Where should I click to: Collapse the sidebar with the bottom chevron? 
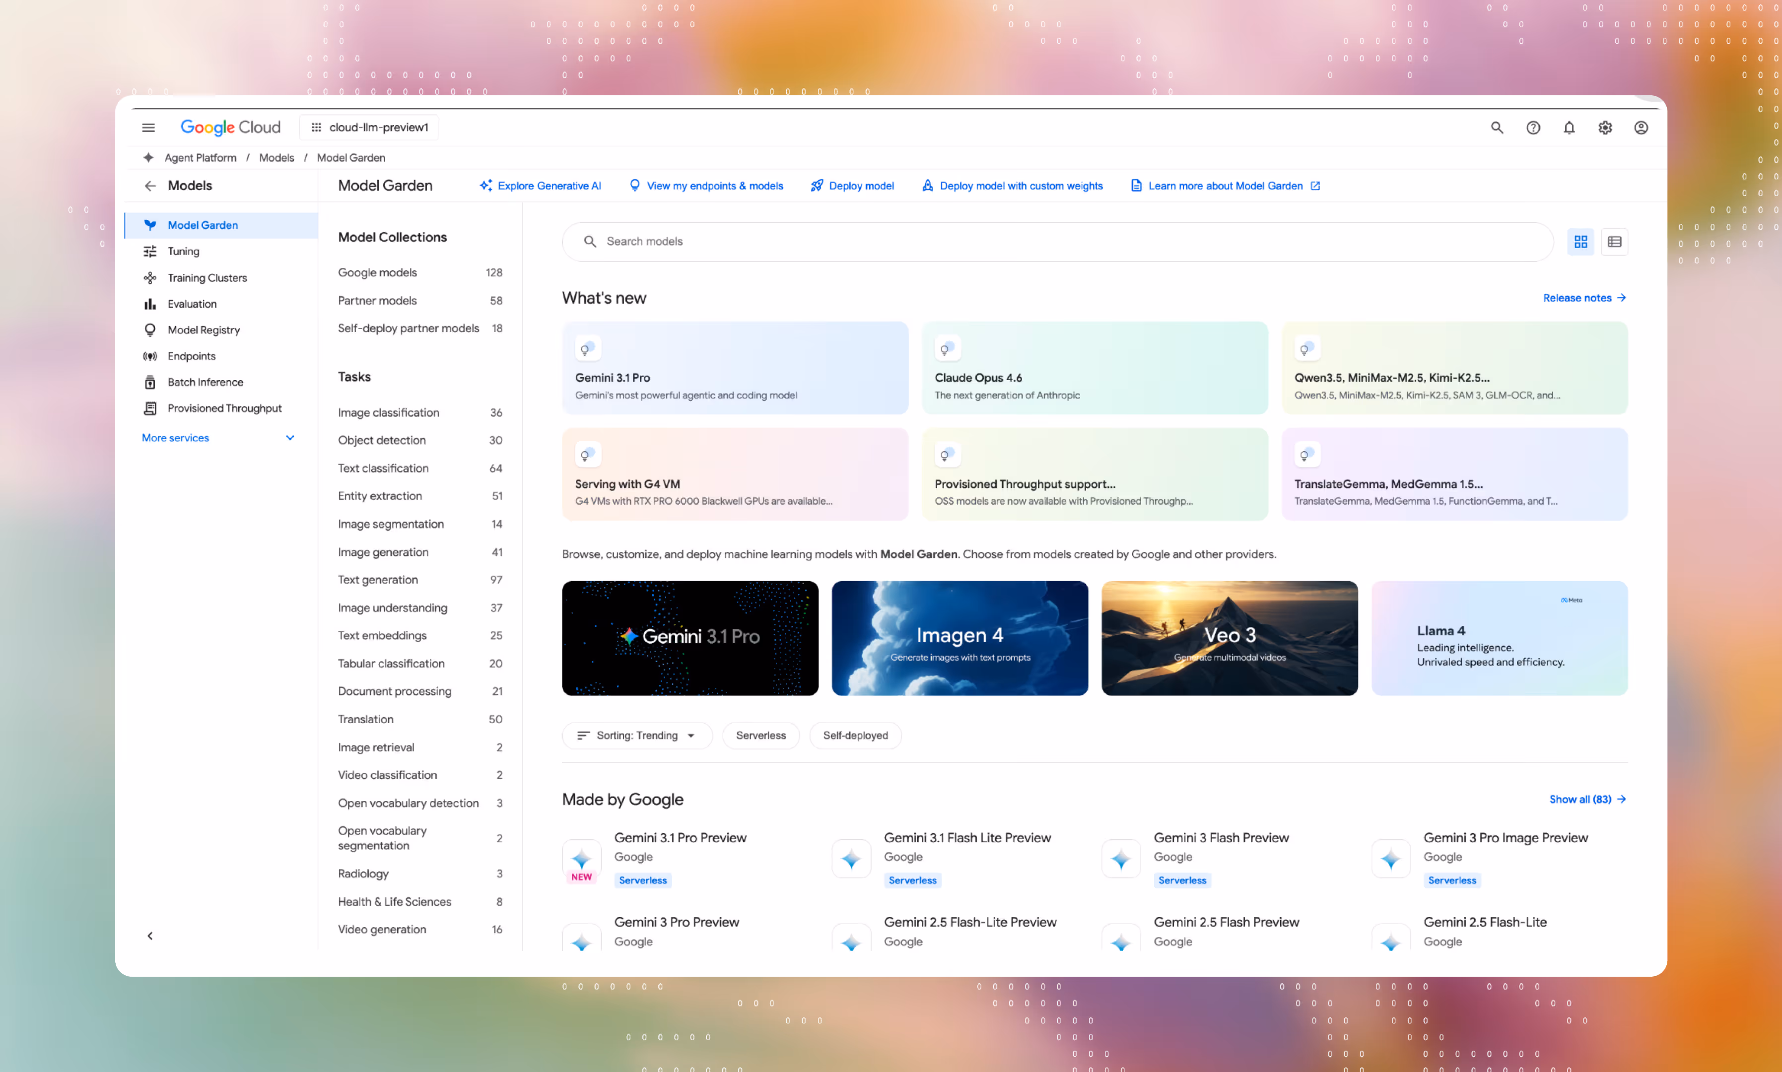point(149,936)
